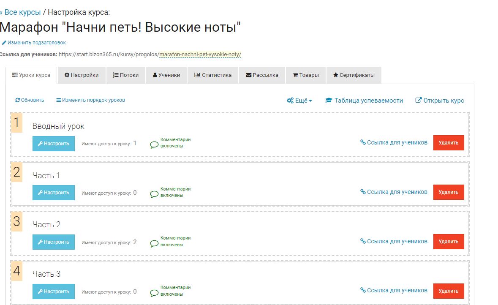Click the highlighted course URL slug

click(200, 54)
